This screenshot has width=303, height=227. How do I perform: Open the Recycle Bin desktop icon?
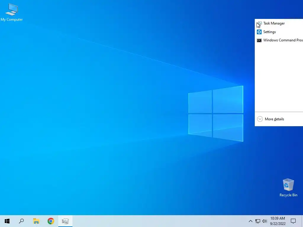pyautogui.click(x=288, y=188)
